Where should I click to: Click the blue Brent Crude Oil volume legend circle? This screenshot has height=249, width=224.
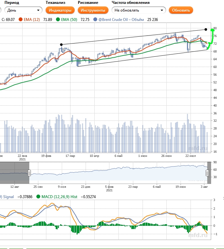(x=95, y=20)
